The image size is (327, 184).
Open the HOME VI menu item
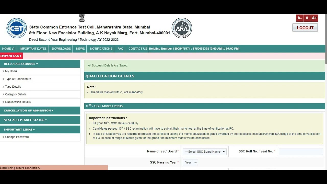tap(8, 49)
